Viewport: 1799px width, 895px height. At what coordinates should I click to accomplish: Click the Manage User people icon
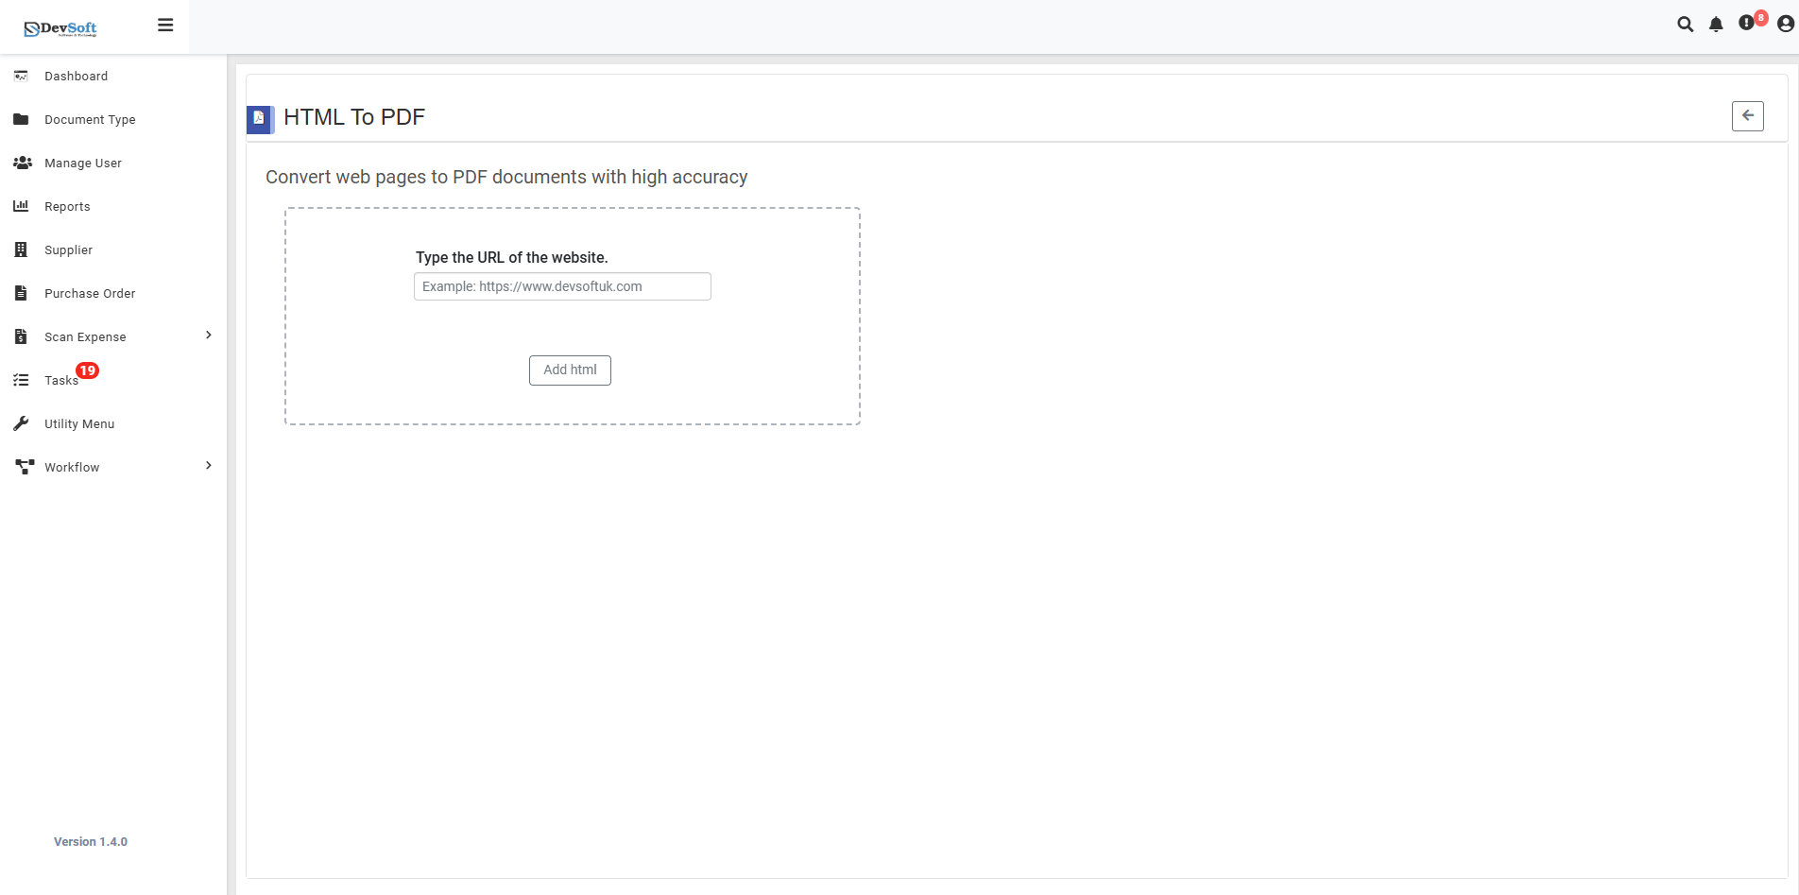[x=21, y=163]
